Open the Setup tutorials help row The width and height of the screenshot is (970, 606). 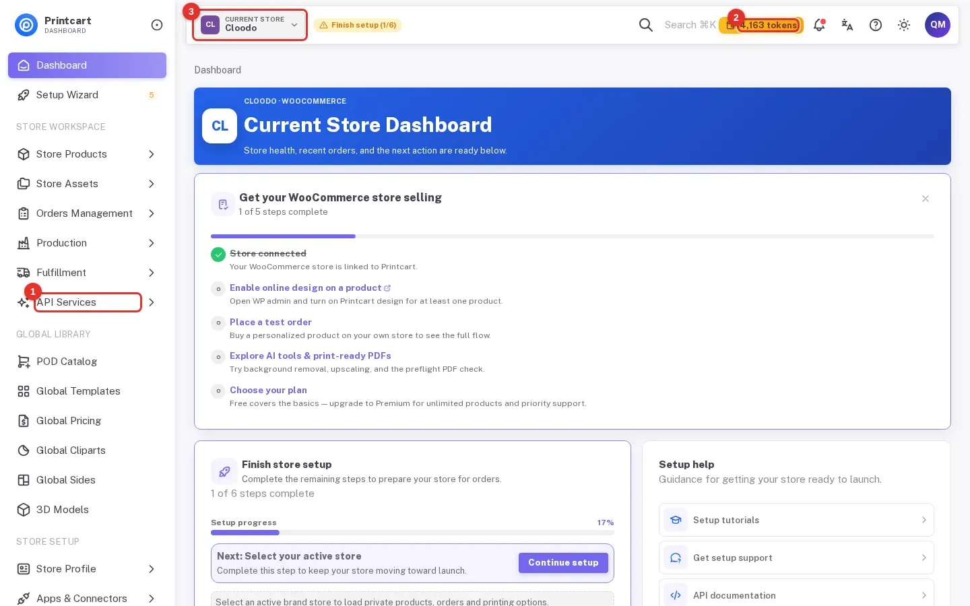[796, 520]
